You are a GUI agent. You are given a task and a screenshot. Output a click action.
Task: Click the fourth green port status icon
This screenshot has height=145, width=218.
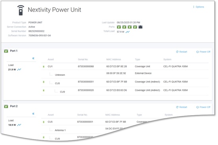[135, 27]
